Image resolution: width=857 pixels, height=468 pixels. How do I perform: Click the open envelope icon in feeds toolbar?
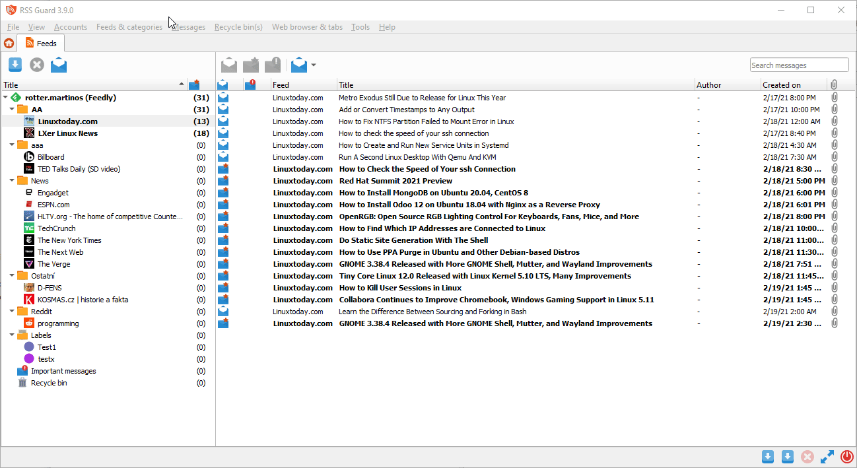59,65
